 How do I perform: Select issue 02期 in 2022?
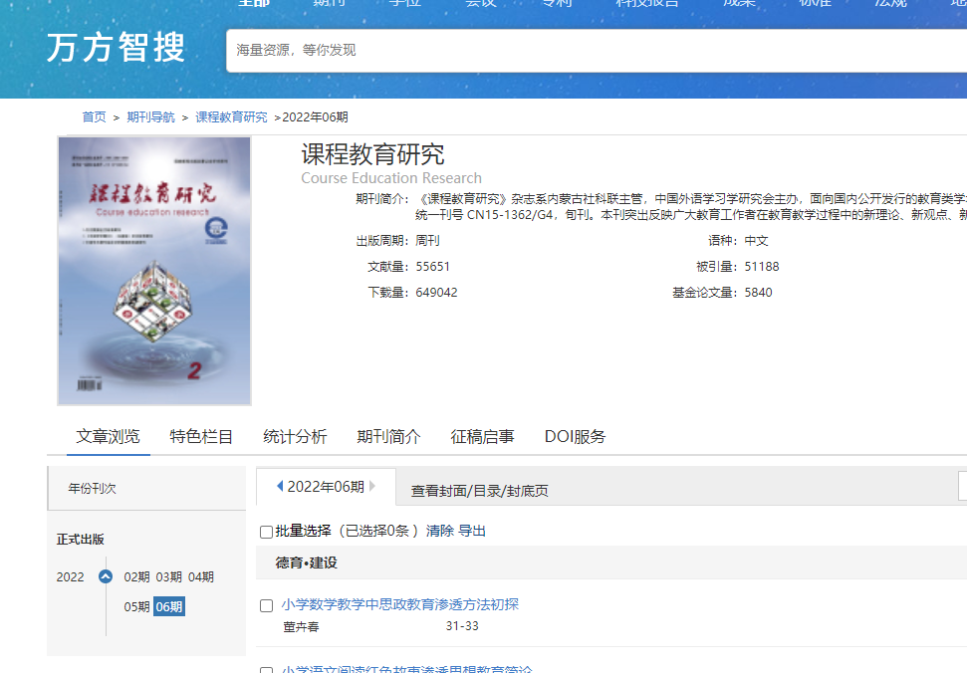click(x=137, y=577)
